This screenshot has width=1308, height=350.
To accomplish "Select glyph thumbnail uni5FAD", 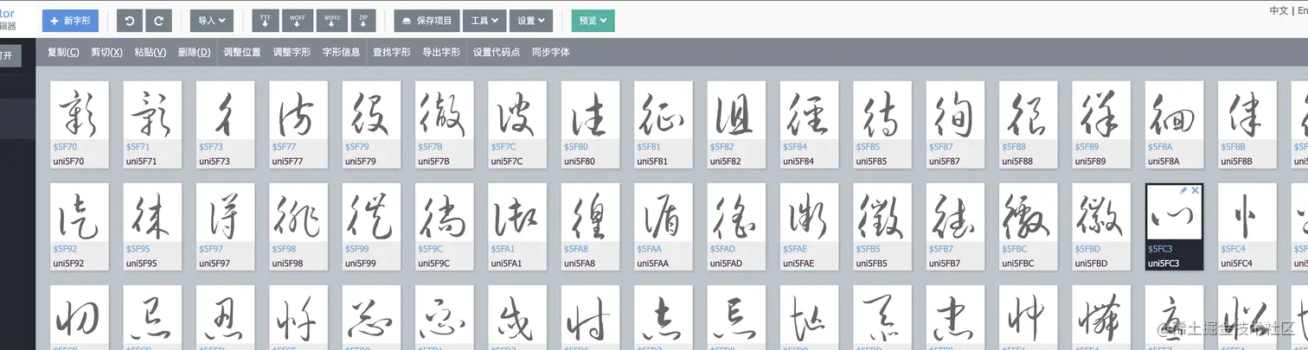I will pos(736,226).
